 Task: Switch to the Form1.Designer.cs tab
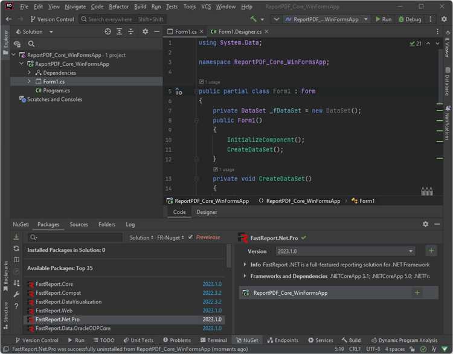coord(240,31)
